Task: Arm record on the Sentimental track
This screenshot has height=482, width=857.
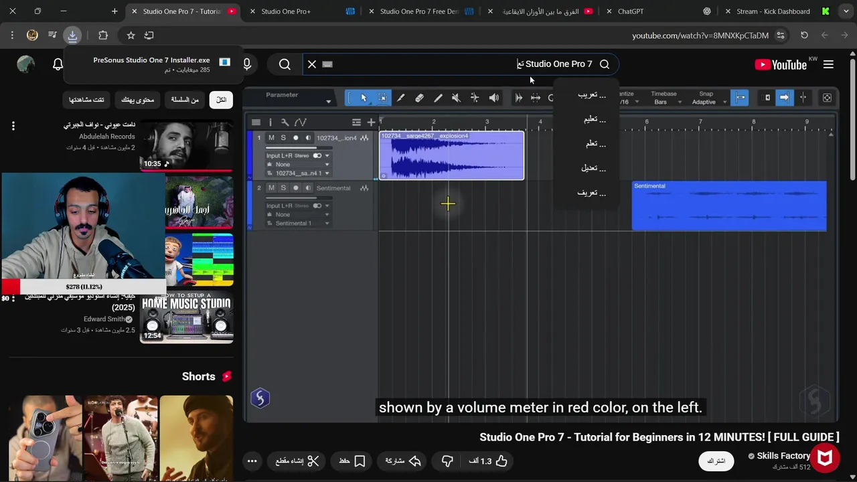Action: pos(295,188)
